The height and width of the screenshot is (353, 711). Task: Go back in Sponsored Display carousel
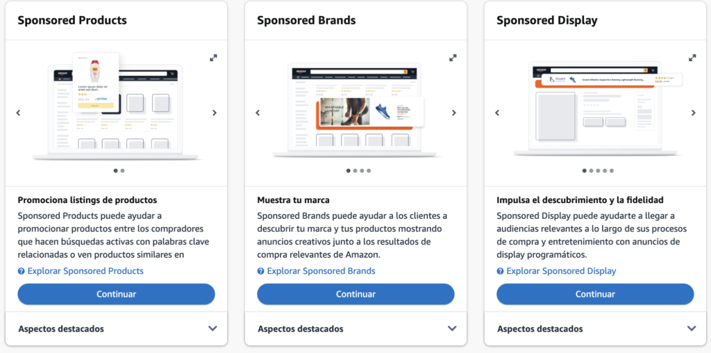497,113
